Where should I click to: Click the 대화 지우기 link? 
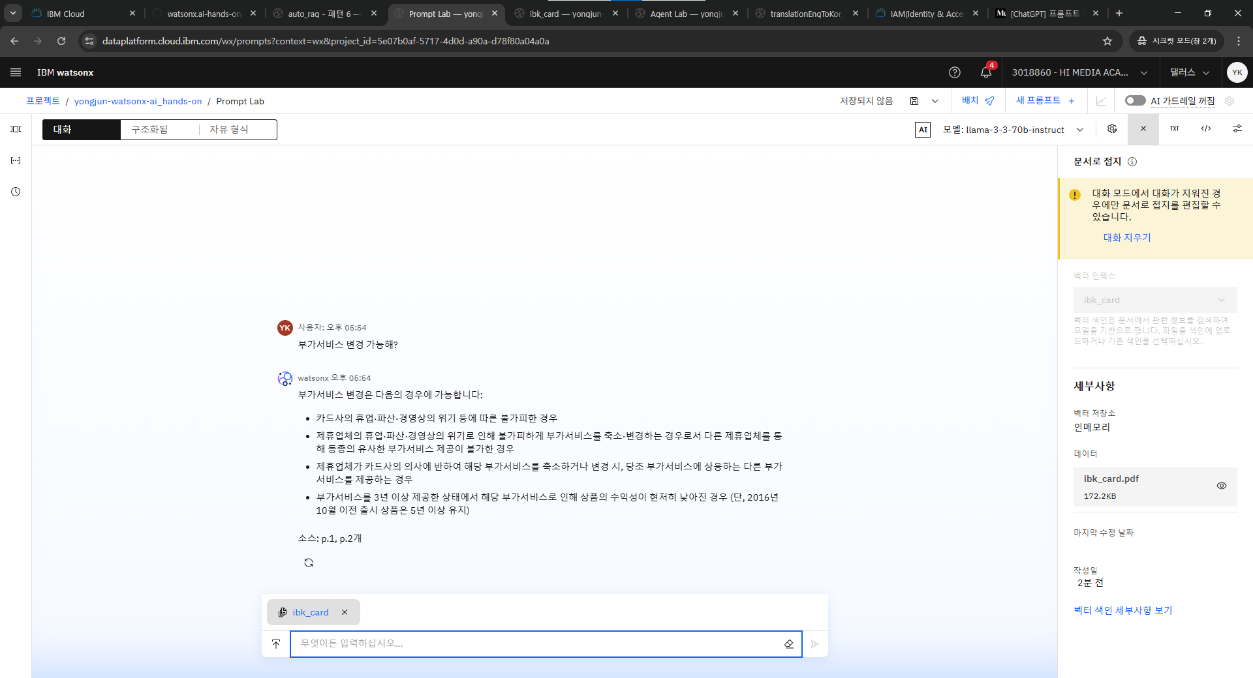pyautogui.click(x=1127, y=237)
